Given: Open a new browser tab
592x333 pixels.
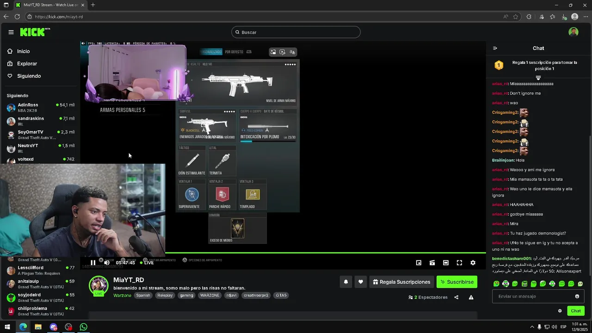Looking at the screenshot, I should pyautogui.click(x=93, y=5).
